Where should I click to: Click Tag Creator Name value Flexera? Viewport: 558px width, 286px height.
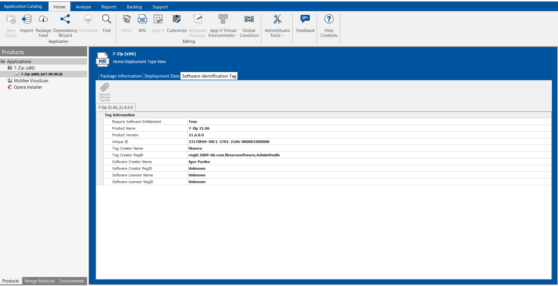(x=369, y=149)
